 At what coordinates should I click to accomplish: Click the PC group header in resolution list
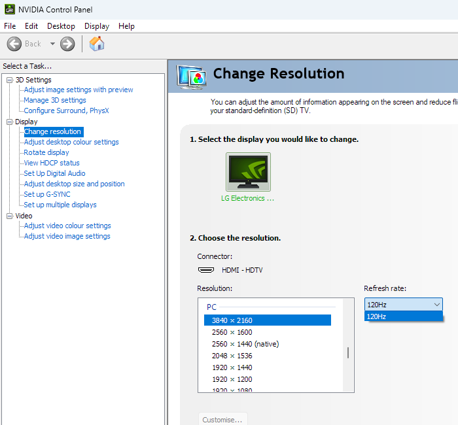(211, 307)
